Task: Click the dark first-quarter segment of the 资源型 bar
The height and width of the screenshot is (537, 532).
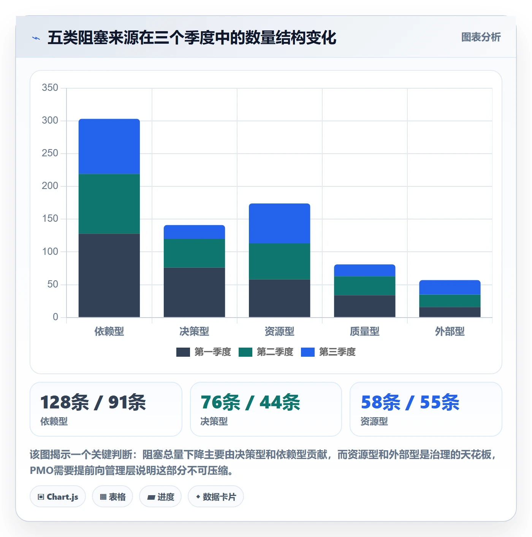Action: coord(279,298)
